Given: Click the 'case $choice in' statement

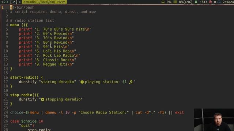Looking at the screenshot, I should point(27,121).
